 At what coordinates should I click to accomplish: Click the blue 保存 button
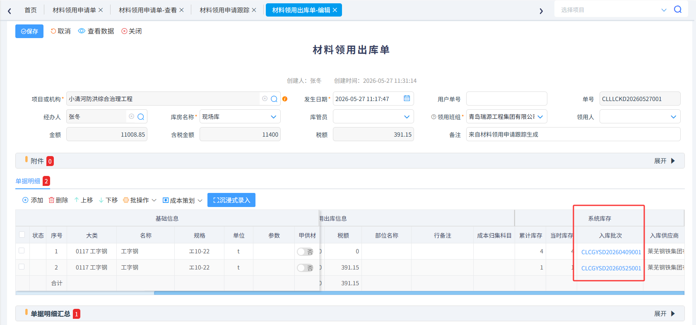pyautogui.click(x=29, y=31)
